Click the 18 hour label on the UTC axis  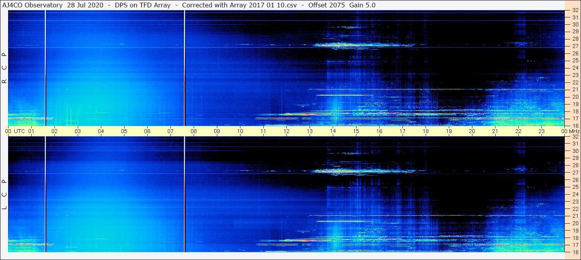pos(426,131)
